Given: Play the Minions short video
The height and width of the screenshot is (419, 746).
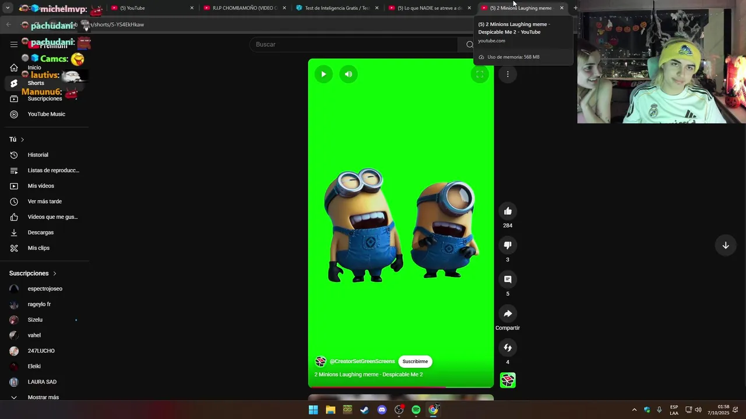Looking at the screenshot, I should click(x=323, y=74).
